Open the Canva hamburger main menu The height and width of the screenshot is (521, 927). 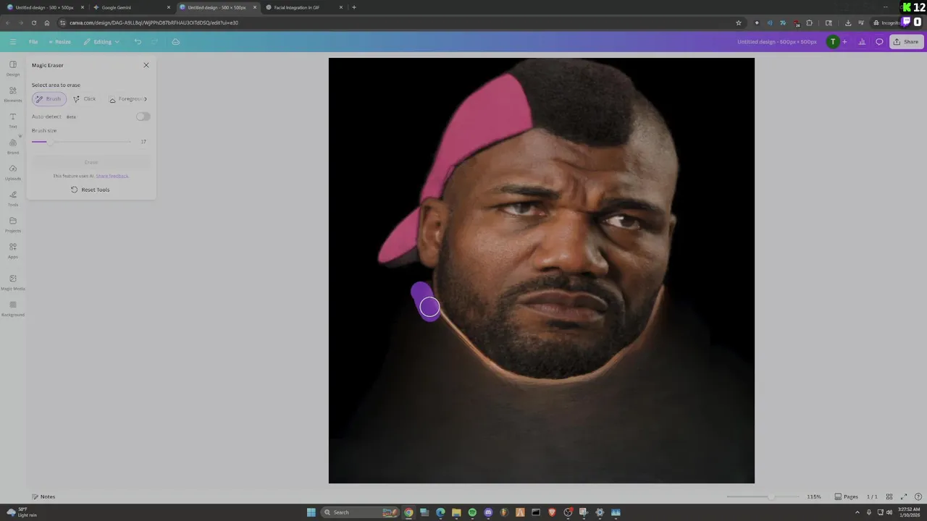click(x=12, y=42)
